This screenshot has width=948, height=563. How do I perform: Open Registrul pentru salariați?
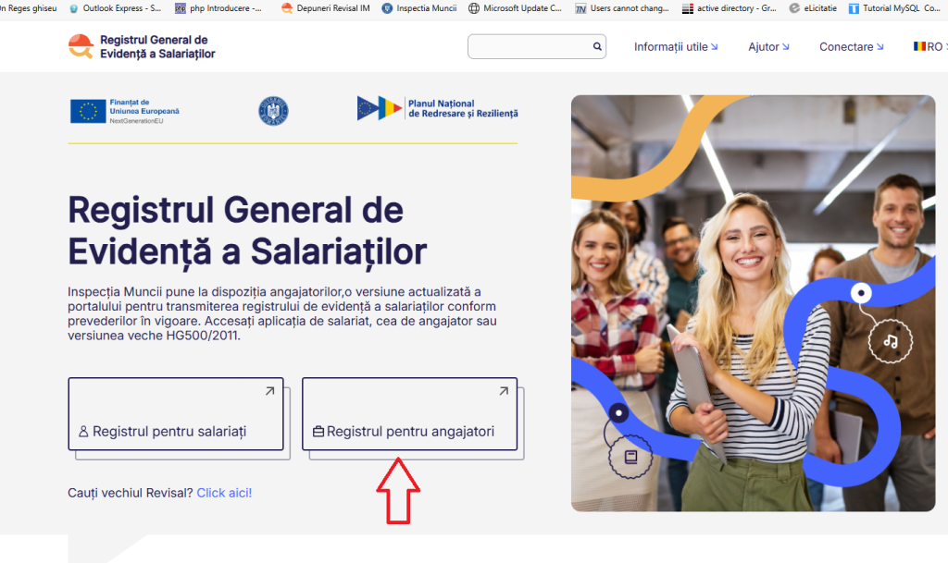pyautogui.click(x=175, y=414)
